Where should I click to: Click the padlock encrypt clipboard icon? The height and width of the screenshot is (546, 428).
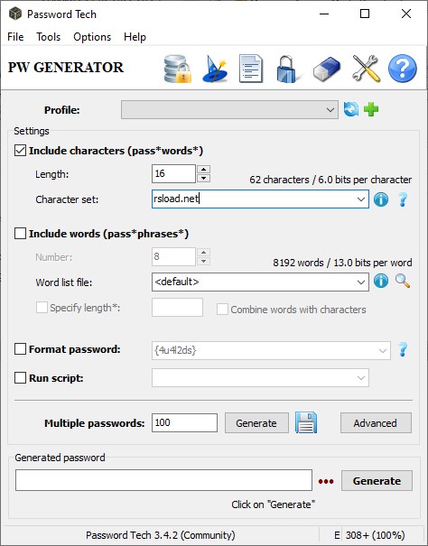pyautogui.click(x=288, y=69)
